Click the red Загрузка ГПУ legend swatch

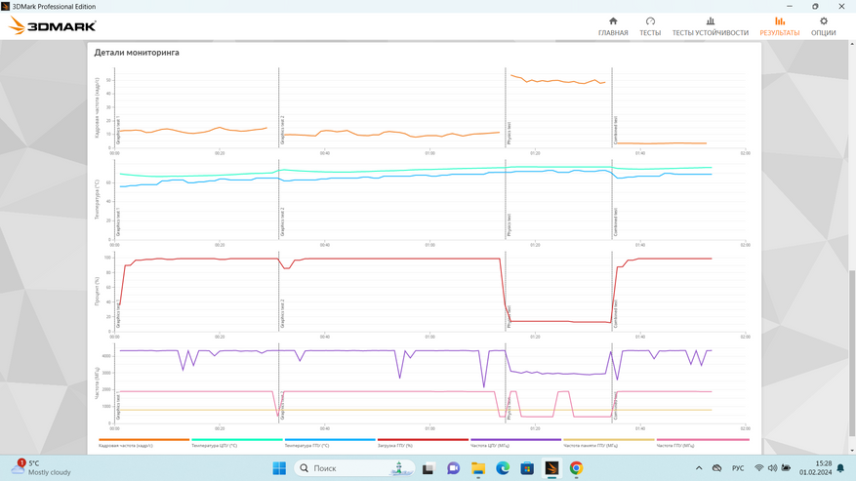pos(423,440)
